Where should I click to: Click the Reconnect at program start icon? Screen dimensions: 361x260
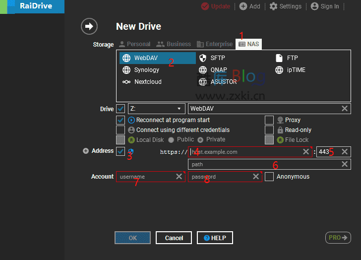[131, 120]
